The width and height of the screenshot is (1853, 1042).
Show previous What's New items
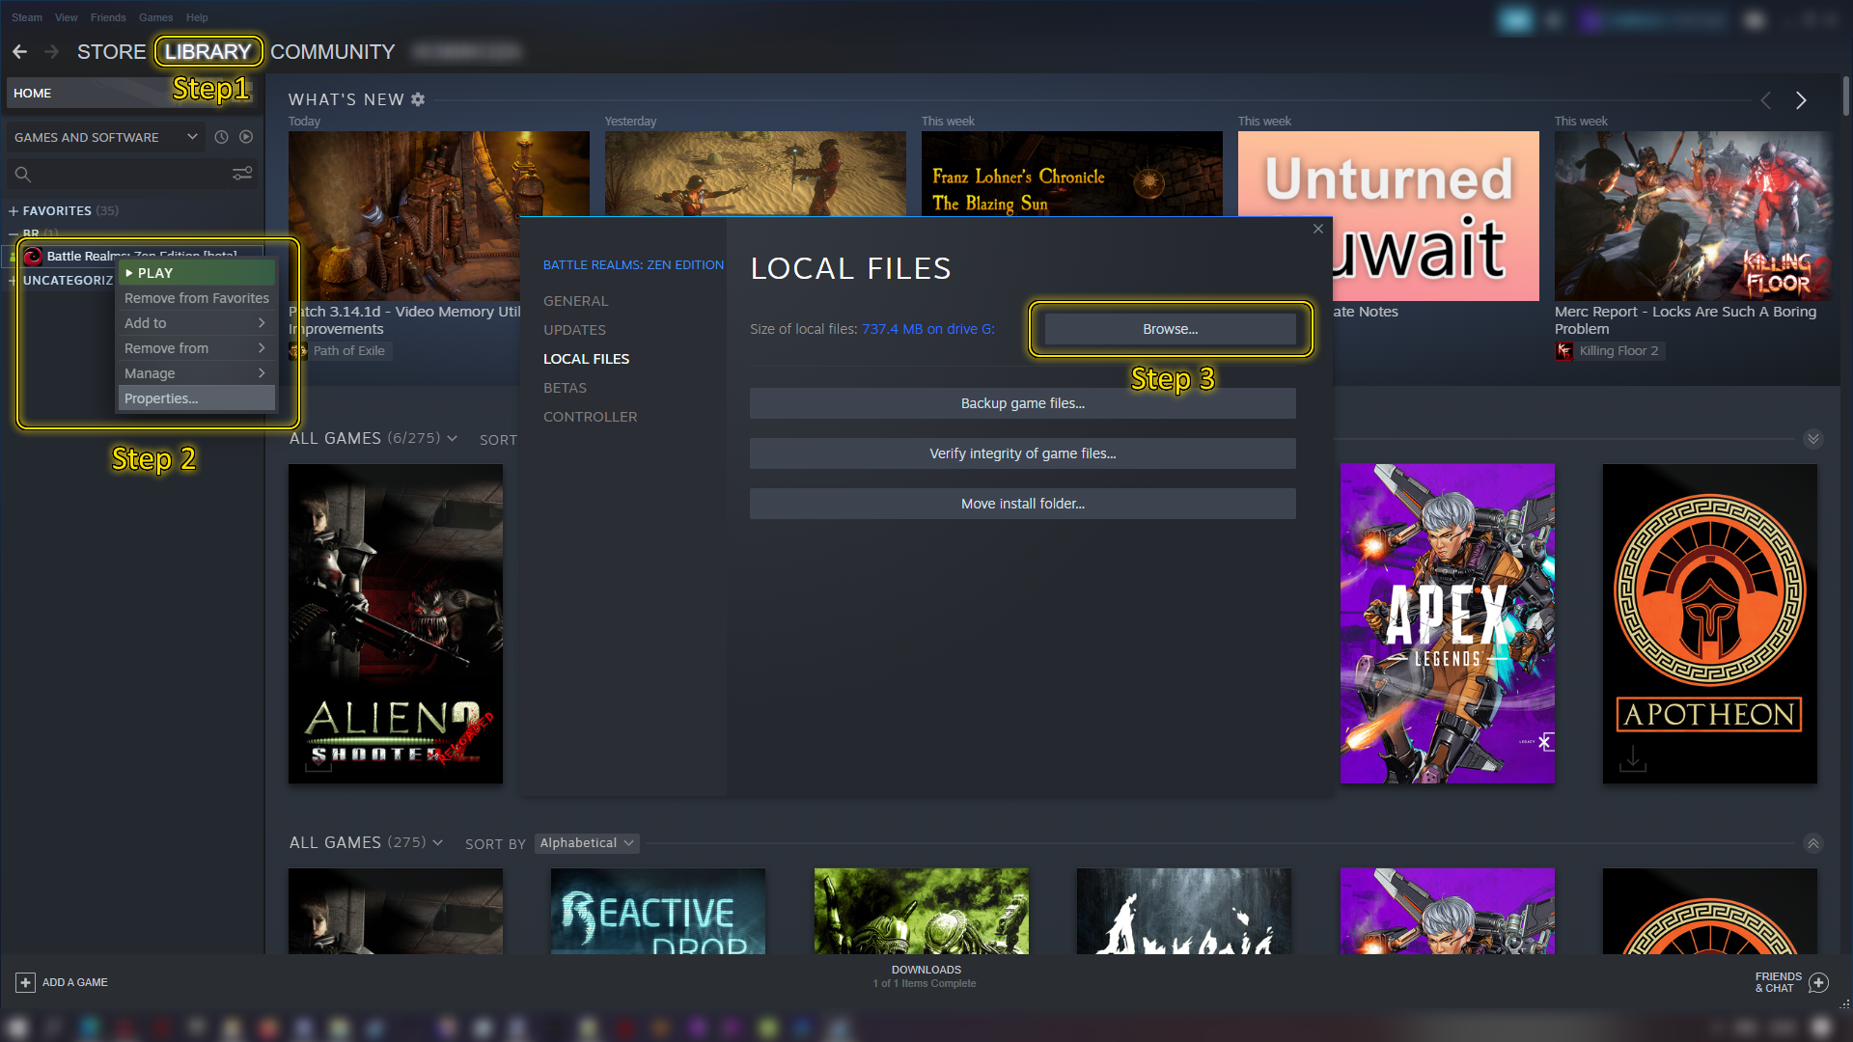tap(1765, 100)
